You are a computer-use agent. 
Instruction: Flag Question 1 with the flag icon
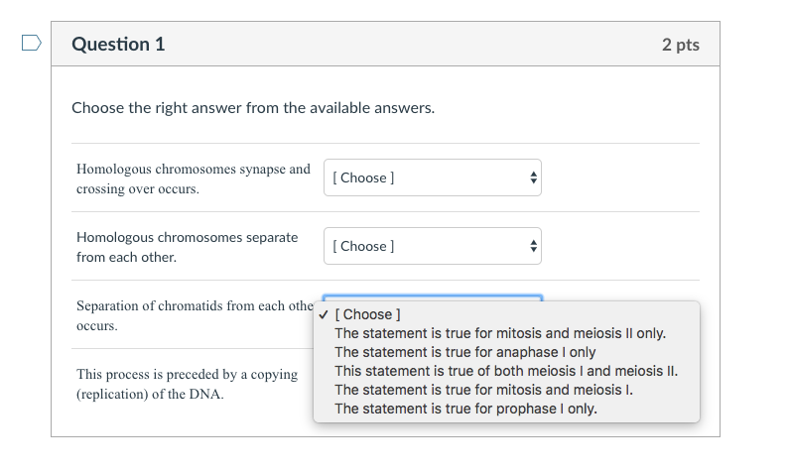pos(31,44)
